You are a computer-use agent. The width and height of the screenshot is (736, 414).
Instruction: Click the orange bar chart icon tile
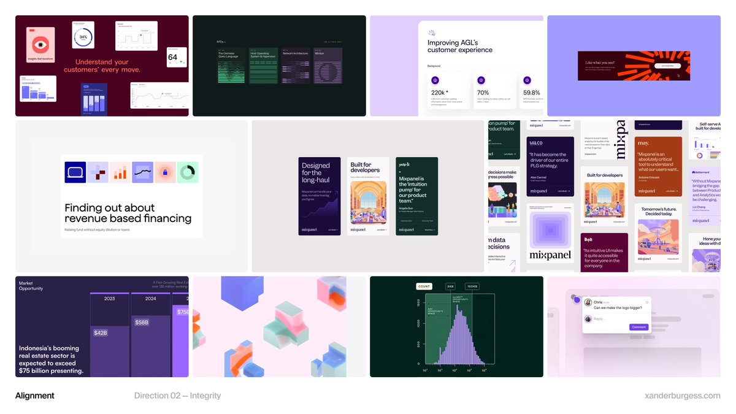click(x=120, y=172)
